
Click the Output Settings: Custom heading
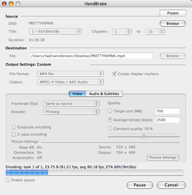(28, 64)
